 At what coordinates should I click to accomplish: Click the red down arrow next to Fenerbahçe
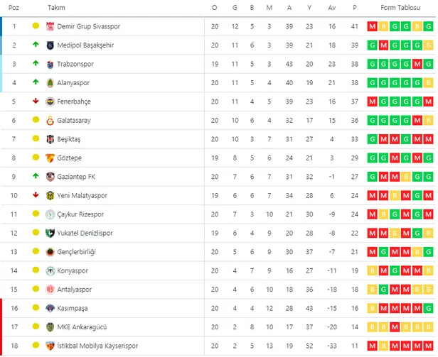(36, 101)
